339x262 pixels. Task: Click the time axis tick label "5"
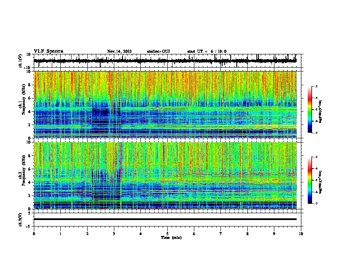coord(167,234)
